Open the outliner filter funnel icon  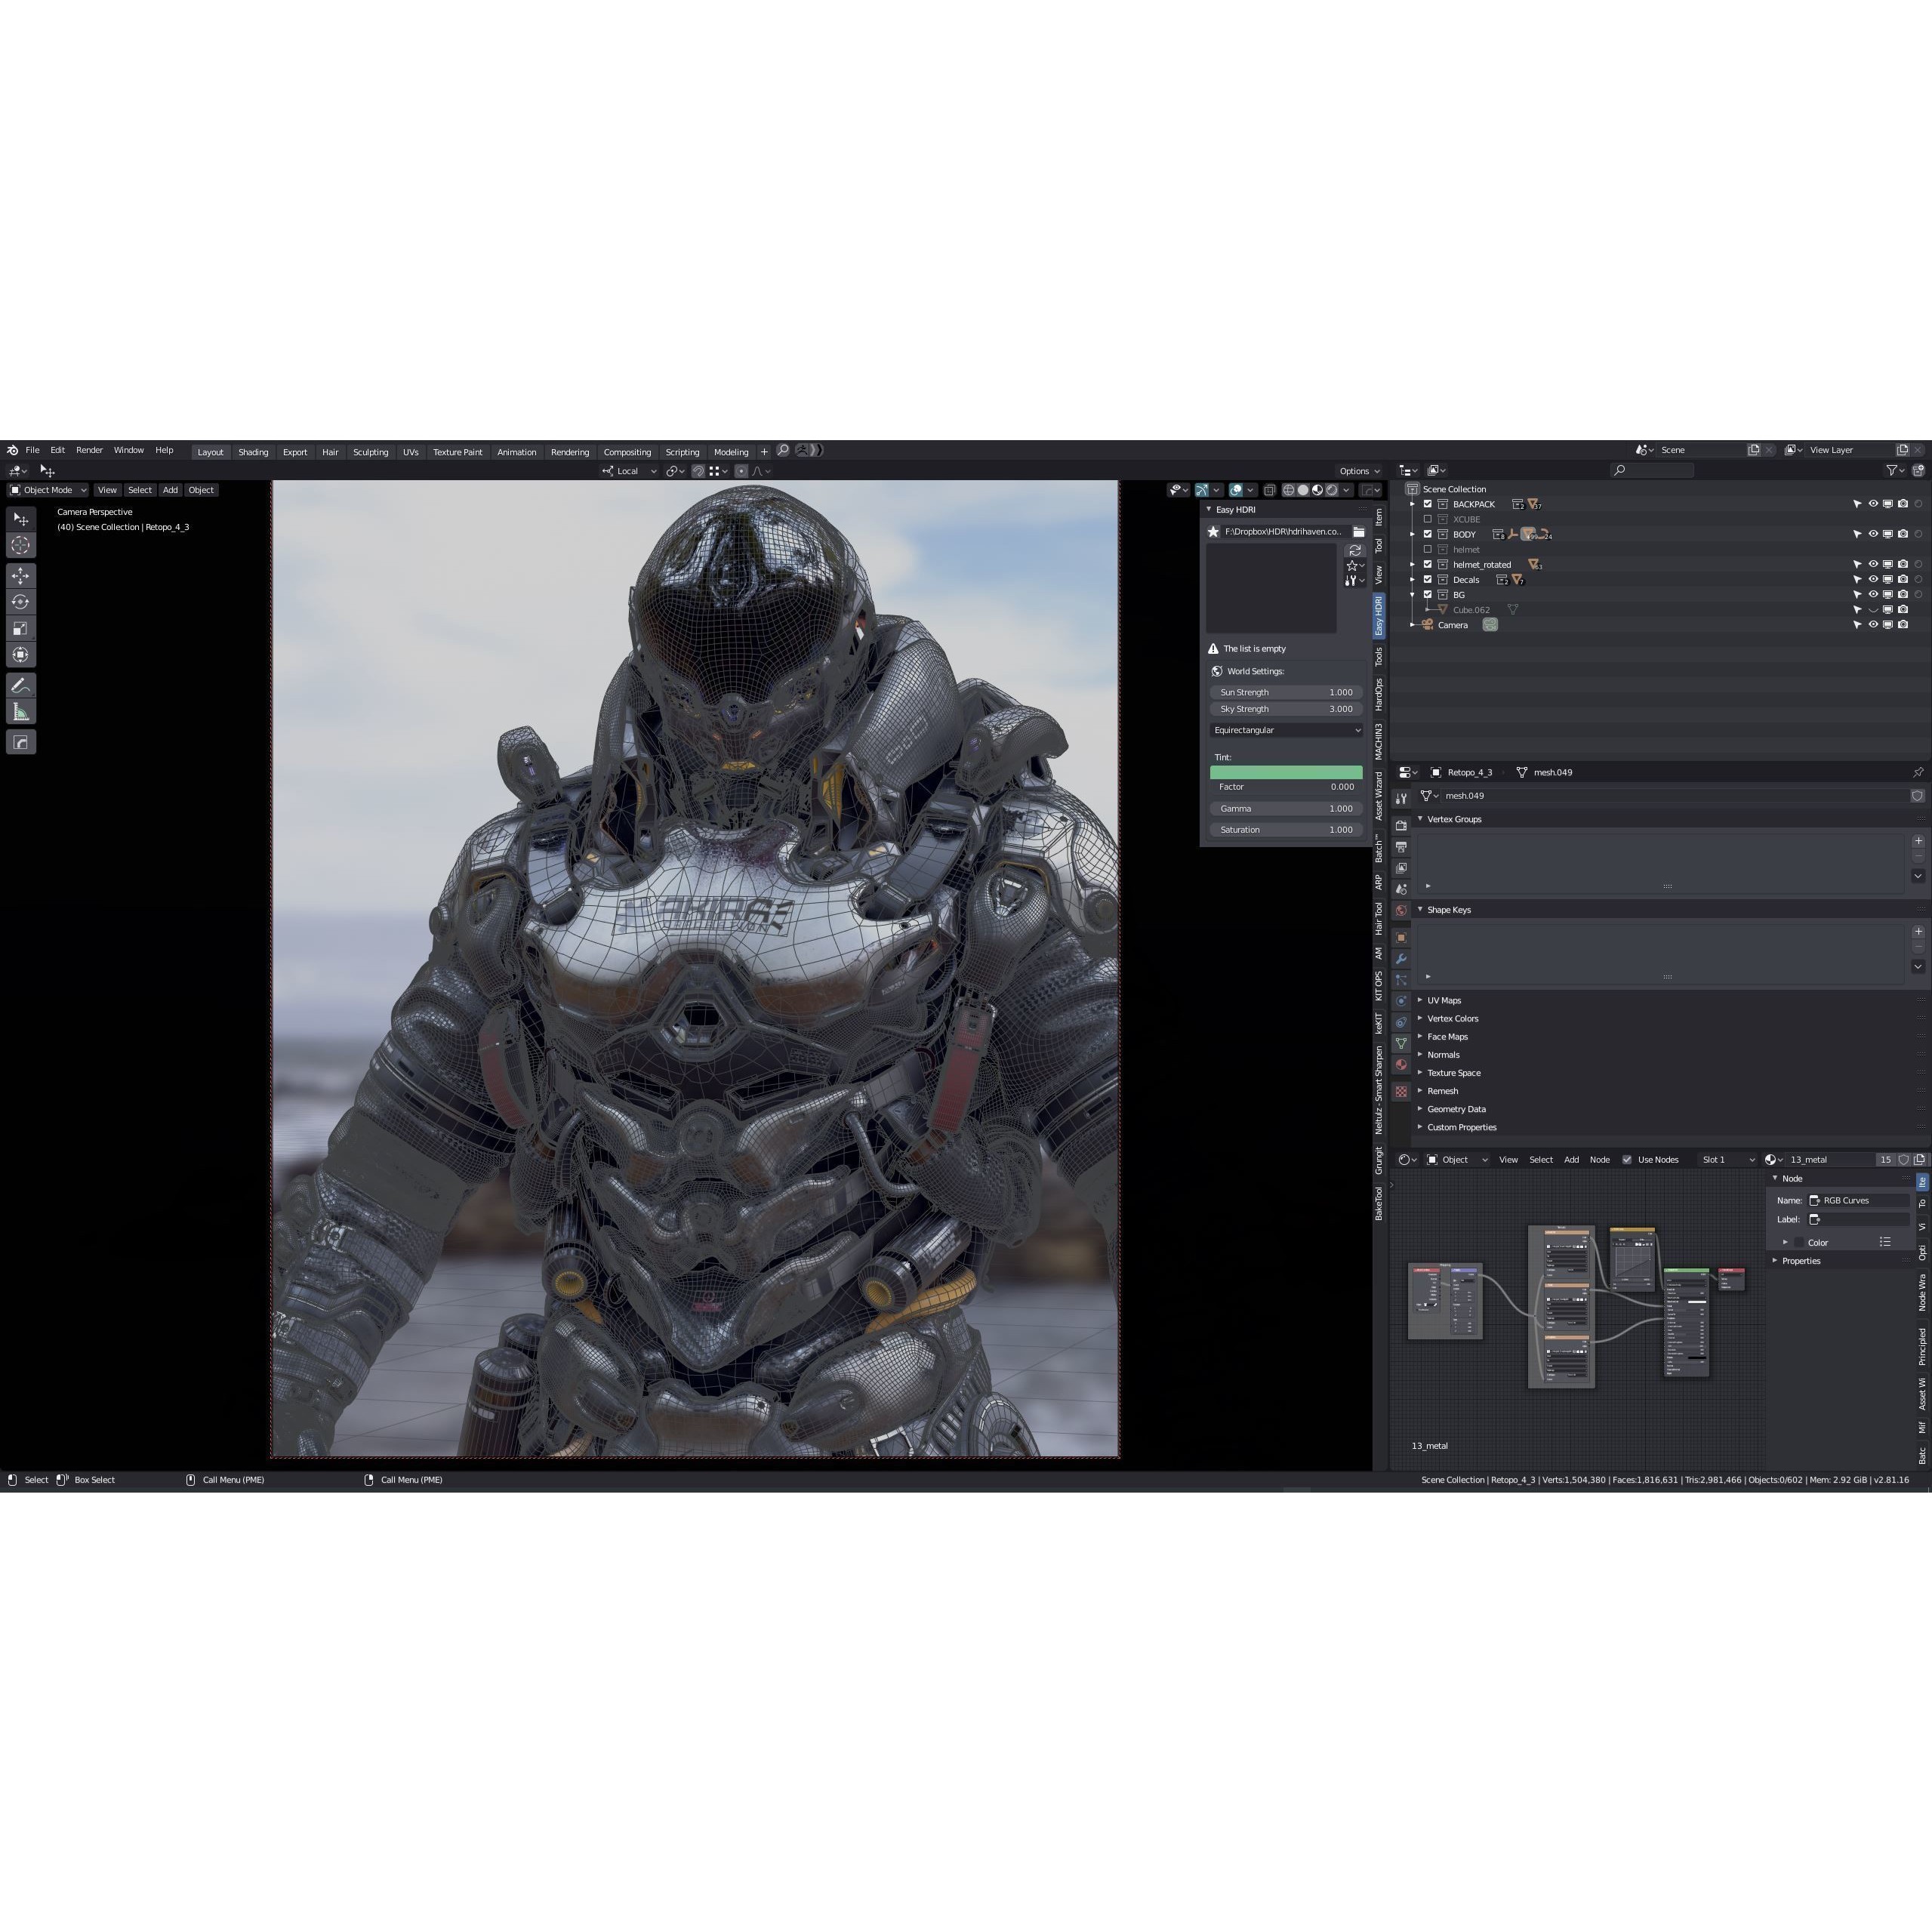[x=1893, y=470]
